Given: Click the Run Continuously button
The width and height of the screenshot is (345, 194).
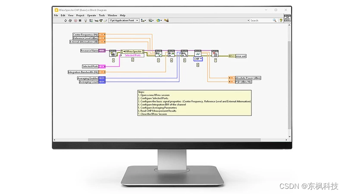Looking at the screenshot, I should click(70, 20).
